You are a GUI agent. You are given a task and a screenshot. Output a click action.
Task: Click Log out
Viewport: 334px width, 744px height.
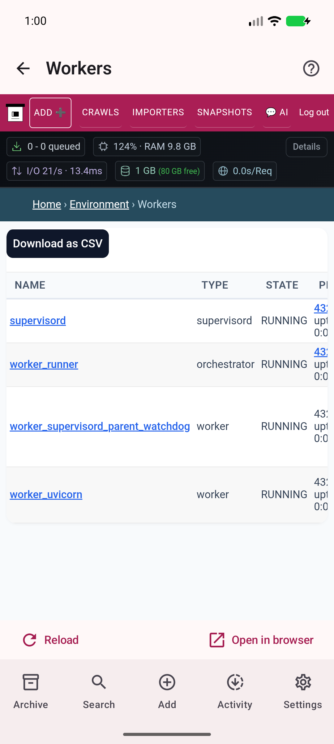point(314,112)
